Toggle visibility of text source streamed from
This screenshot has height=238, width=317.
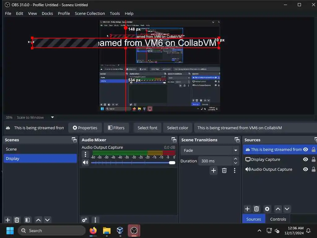pyautogui.click(x=306, y=149)
